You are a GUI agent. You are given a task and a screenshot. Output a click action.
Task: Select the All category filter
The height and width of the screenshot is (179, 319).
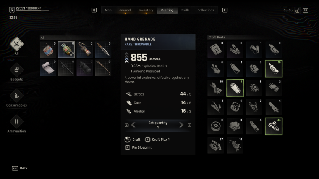tap(16, 44)
